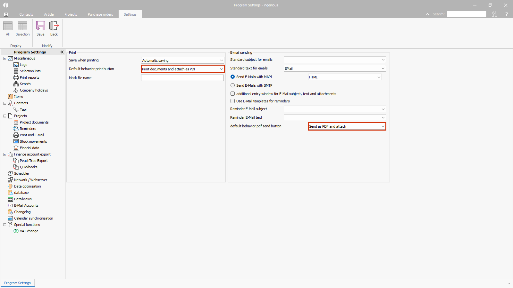This screenshot has width=513, height=288.
Task: Open the Print reports settings item
Action: (x=29, y=77)
